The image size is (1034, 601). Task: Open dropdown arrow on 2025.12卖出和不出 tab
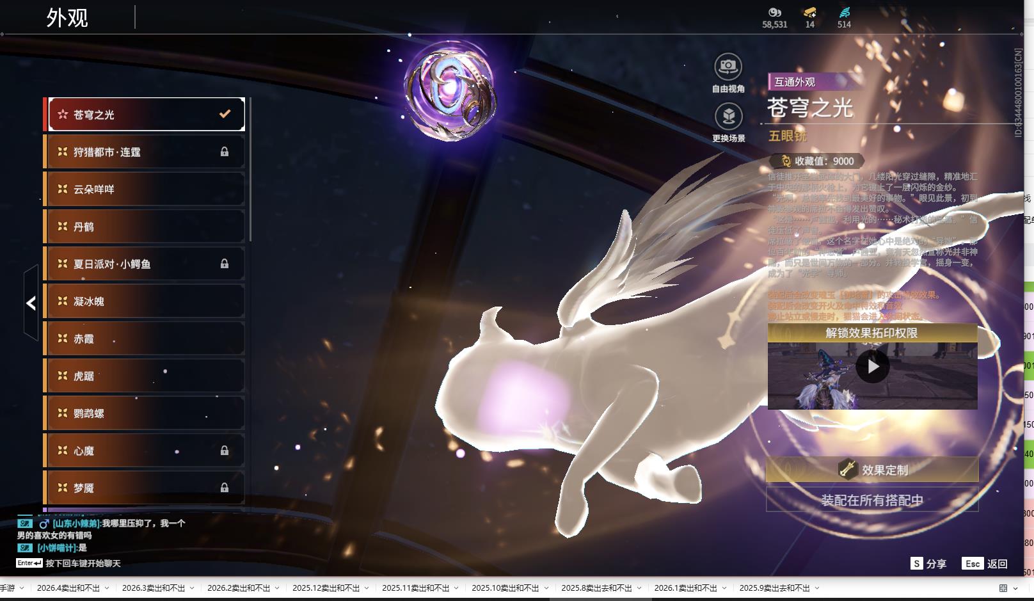tap(367, 588)
